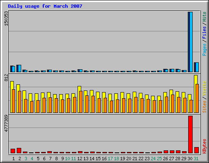This screenshot has width=209, height=163.
Task: Click the red day 2 KBytes bar
Action: pos(19,150)
